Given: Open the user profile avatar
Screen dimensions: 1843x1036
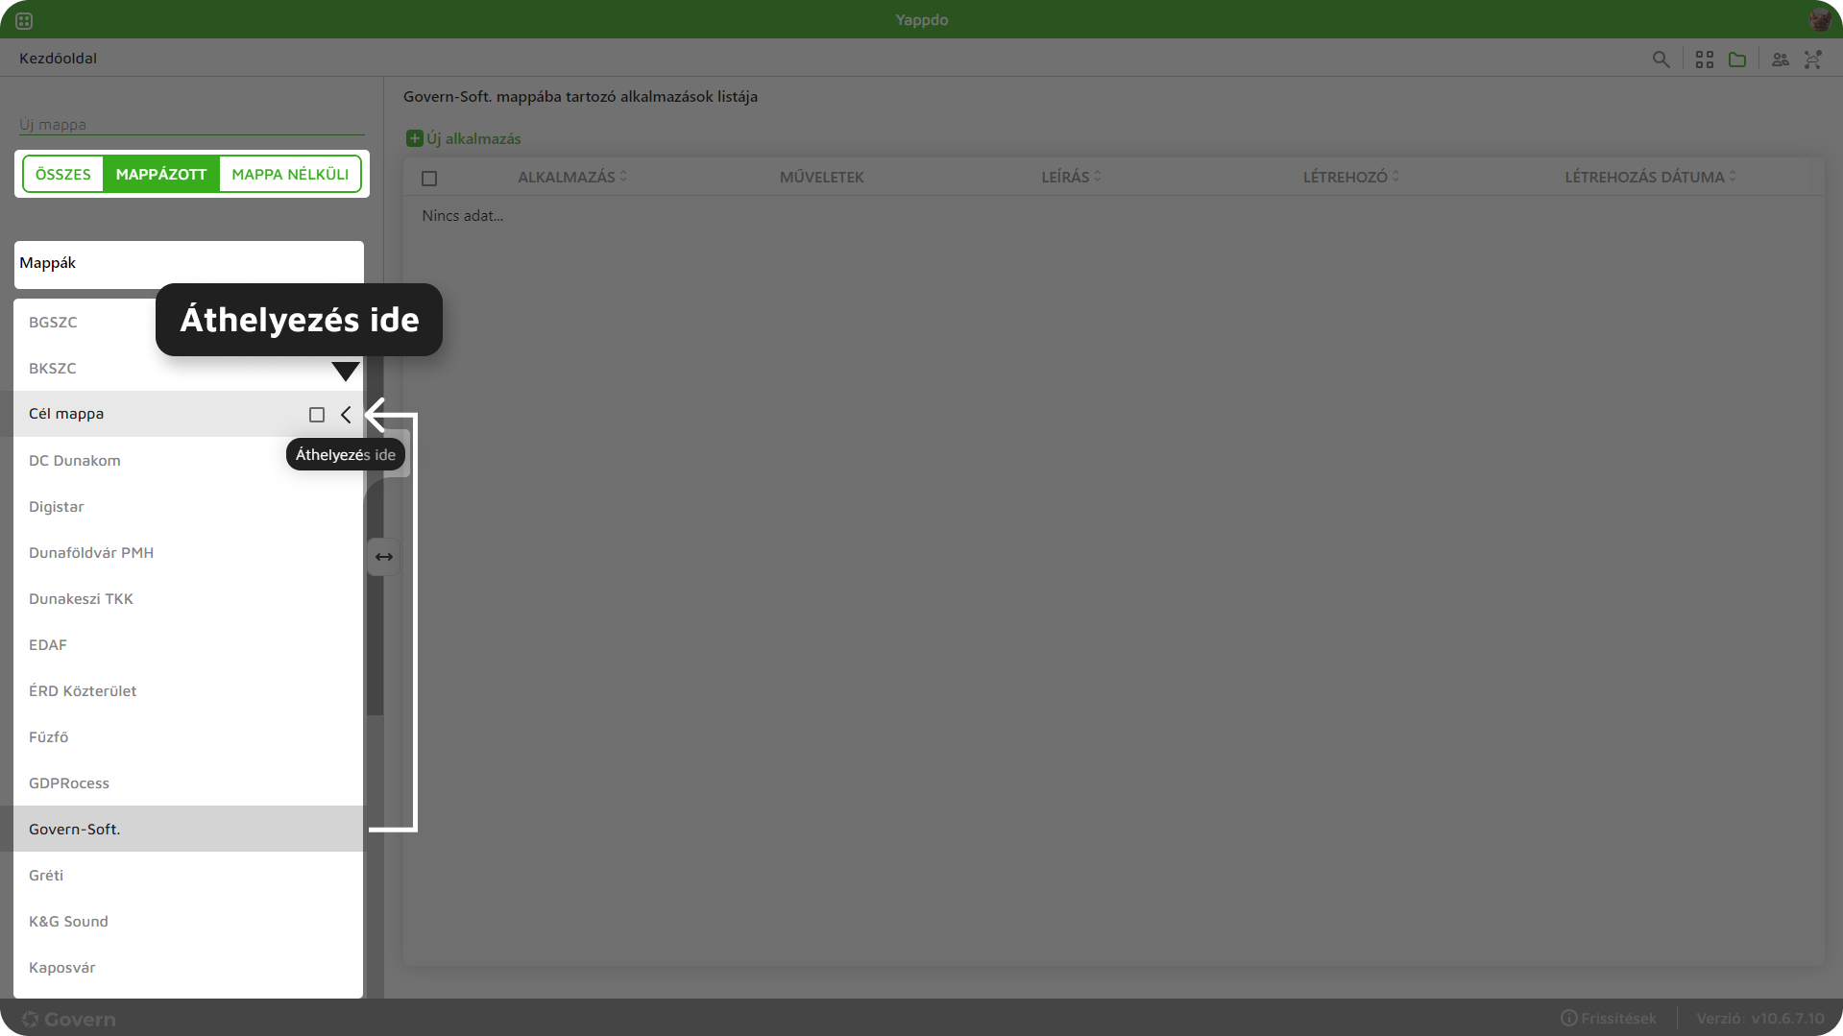Looking at the screenshot, I should [x=1819, y=19].
